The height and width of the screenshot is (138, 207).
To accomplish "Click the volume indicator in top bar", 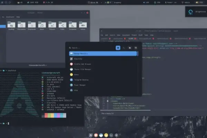I will click(x=146, y=2).
